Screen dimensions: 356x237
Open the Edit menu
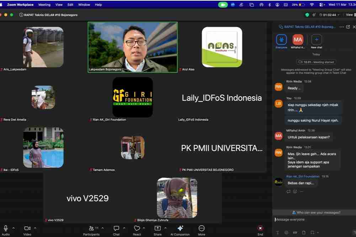(x=70, y=5)
